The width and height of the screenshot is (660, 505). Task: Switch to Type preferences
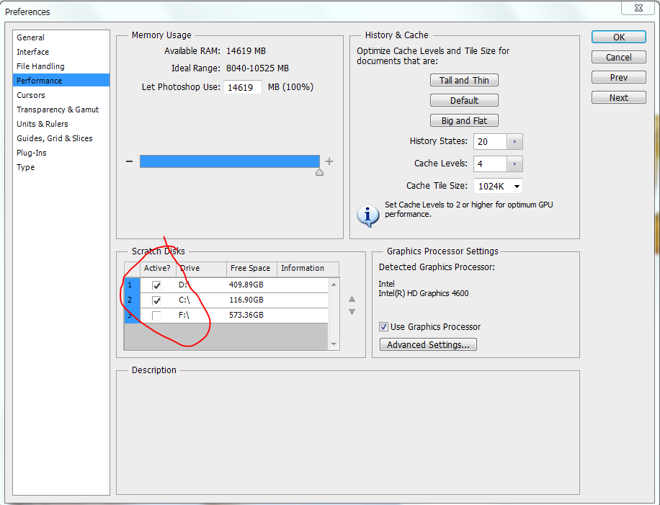61,167
